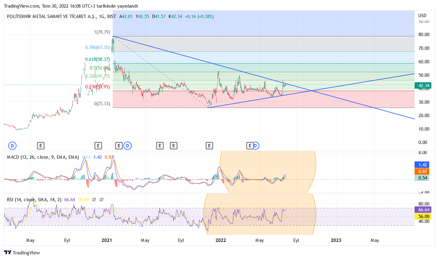
Task: Click the TradingView.com publication header text
Action: tap(71, 6)
